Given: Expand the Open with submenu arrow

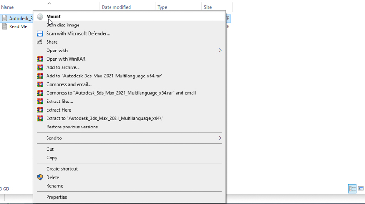Looking at the screenshot, I should pos(220,51).
